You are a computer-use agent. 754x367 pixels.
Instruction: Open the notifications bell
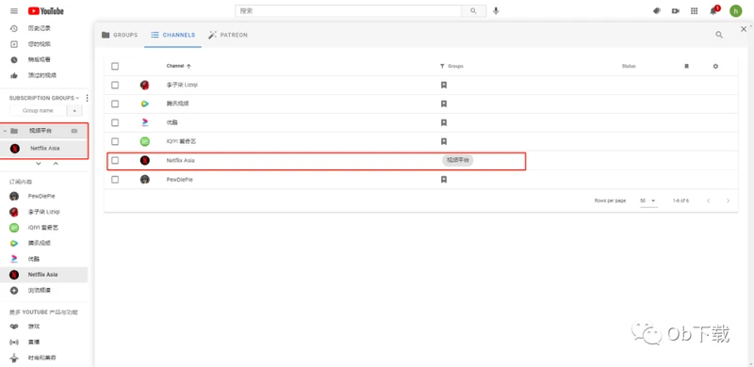point(713,10)
